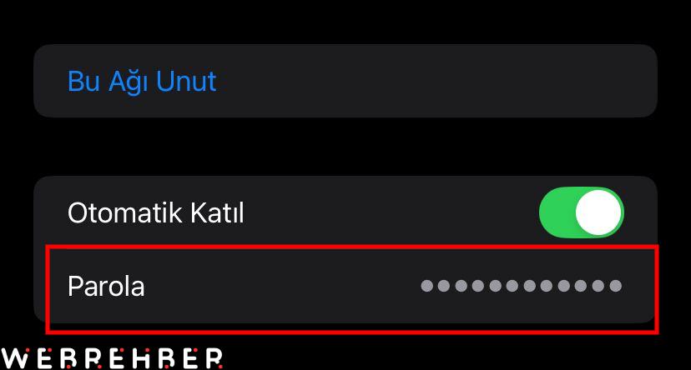Click the blank space between Parola and the dots
Viewport: 691px width, 370px height.
click(282, 286)
